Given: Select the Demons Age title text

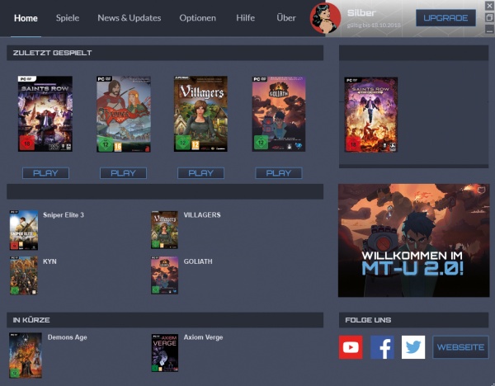Looking at the screenshot, I should (x=68, y=337).
